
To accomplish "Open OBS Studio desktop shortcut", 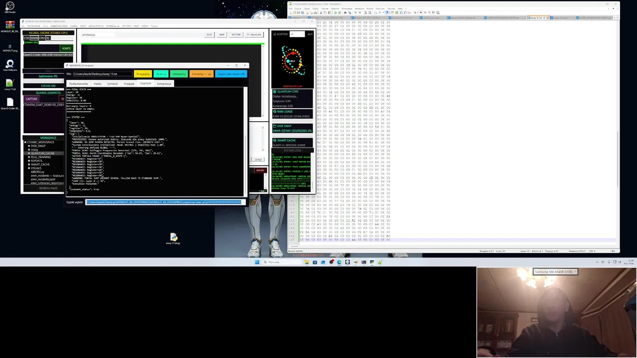I will (x=9, y=7).
